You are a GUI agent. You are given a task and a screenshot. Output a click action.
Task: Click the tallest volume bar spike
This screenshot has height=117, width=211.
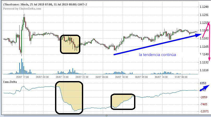pos(22,66)
